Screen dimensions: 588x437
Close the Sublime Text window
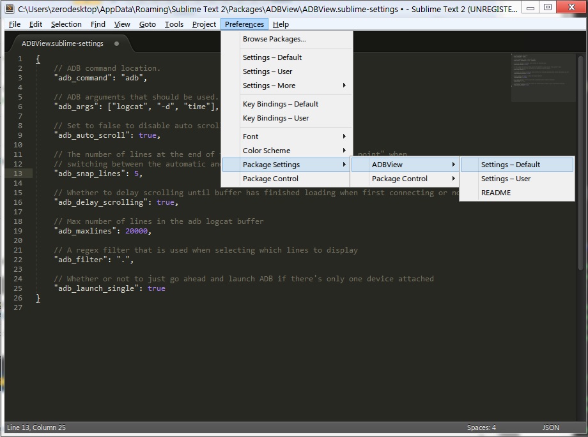(x=571, y=8)
